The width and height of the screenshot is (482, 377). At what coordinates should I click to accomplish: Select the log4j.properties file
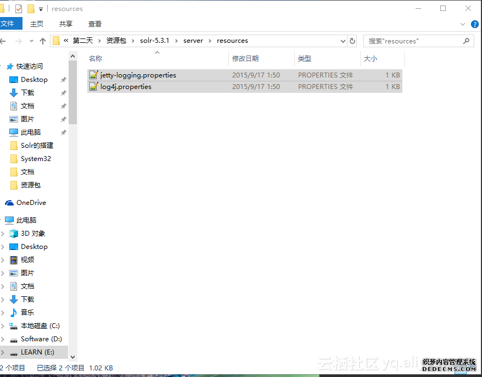coord(126,87)
